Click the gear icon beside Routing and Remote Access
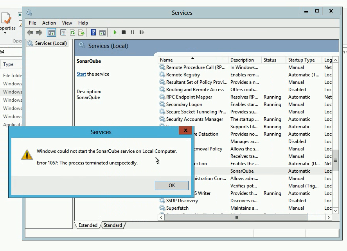The width and height of the screenshot is (347, 251). pyautogui.click(x=162, y=90)
